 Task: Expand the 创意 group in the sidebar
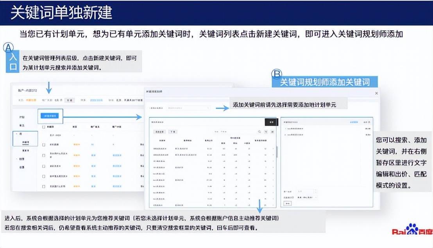pos(21,159)
